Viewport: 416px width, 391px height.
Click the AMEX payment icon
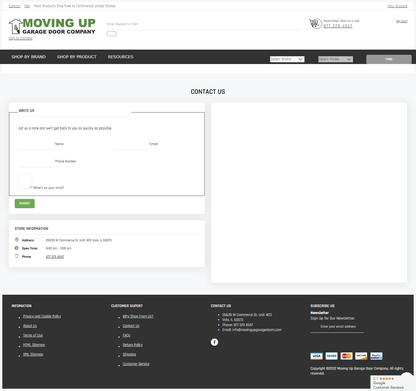click(x=331, y=356)
